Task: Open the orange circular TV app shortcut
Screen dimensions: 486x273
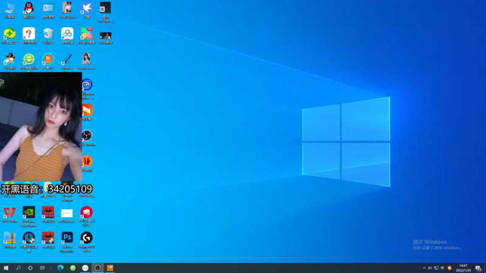Action: pos(48,61)
